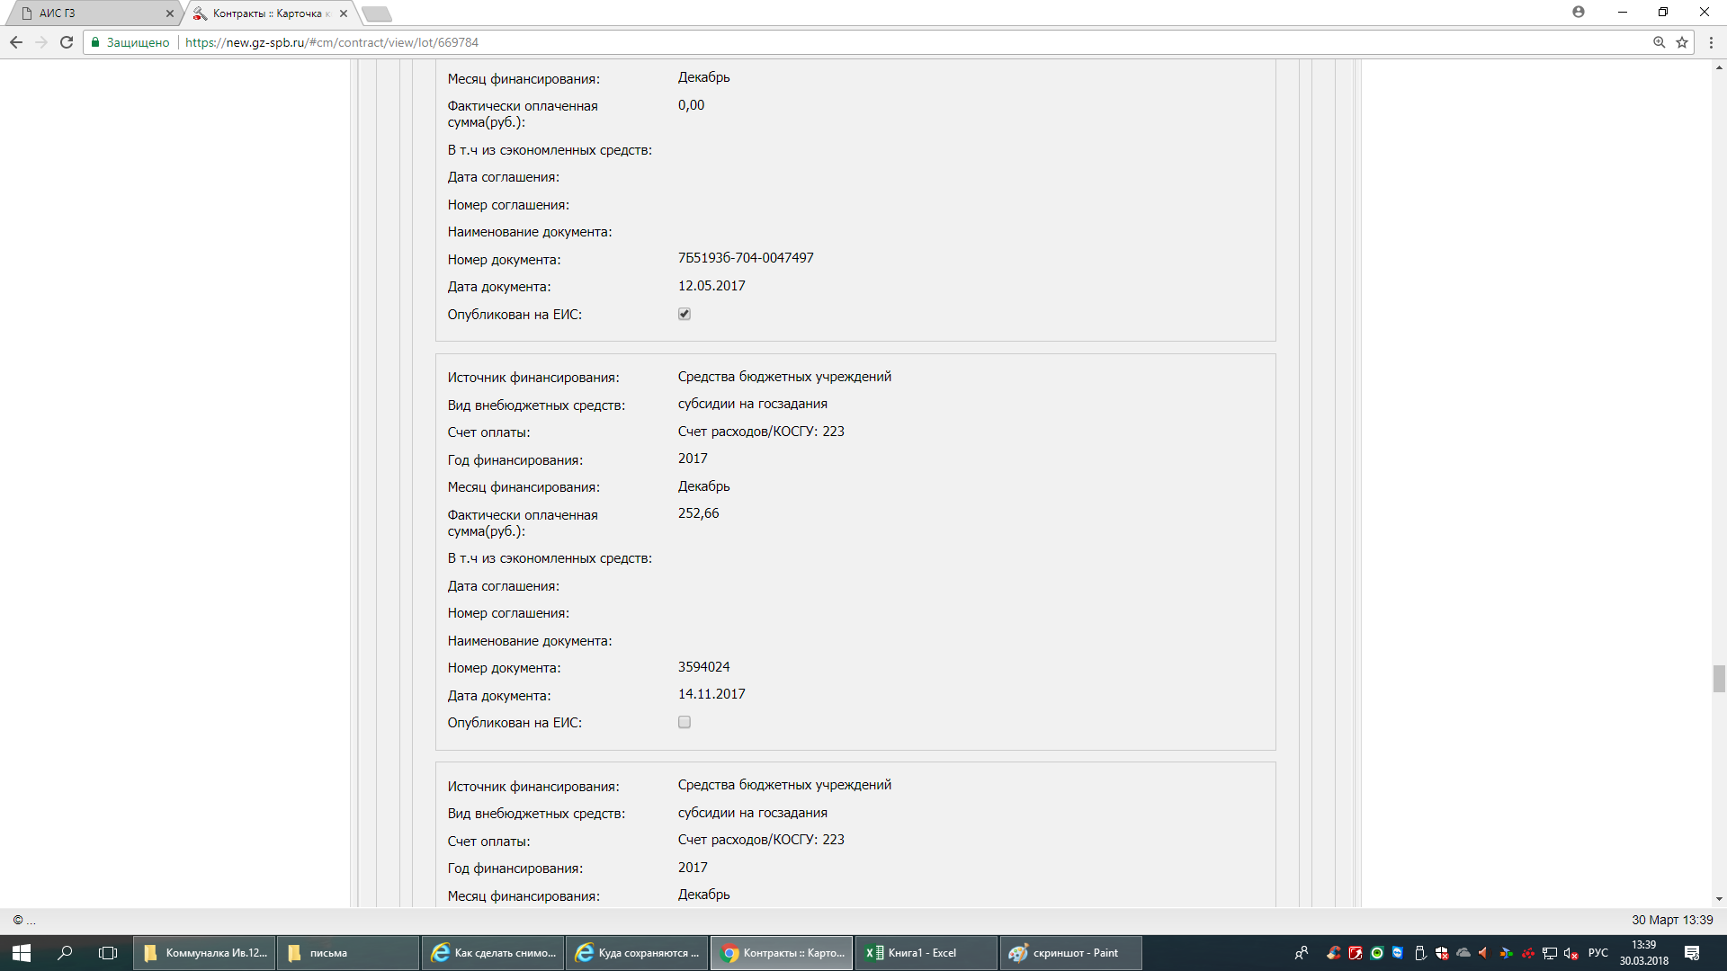Open Windows Defender shield tray icon
Screen dimensions: 1727x971
1442,953
